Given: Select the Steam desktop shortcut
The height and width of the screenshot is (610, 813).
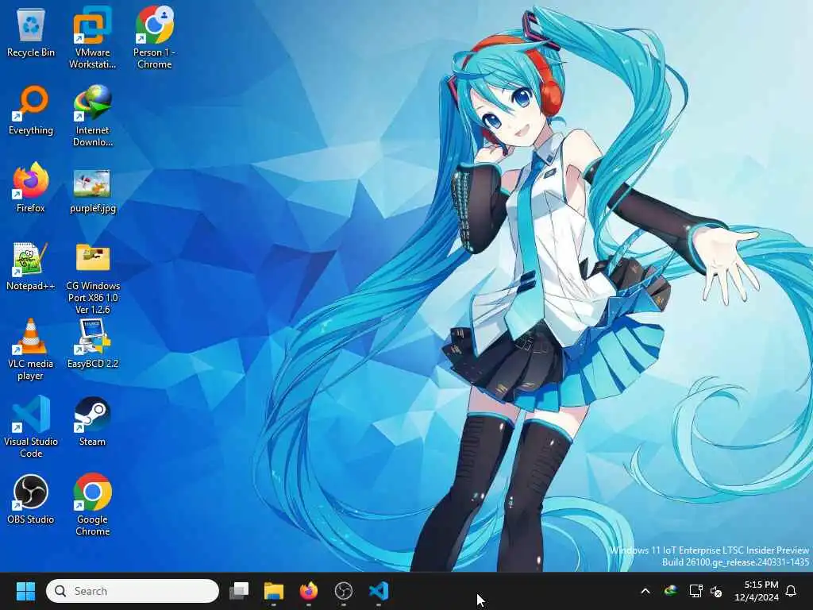Looking at the screenshot, I should [92, 421].
